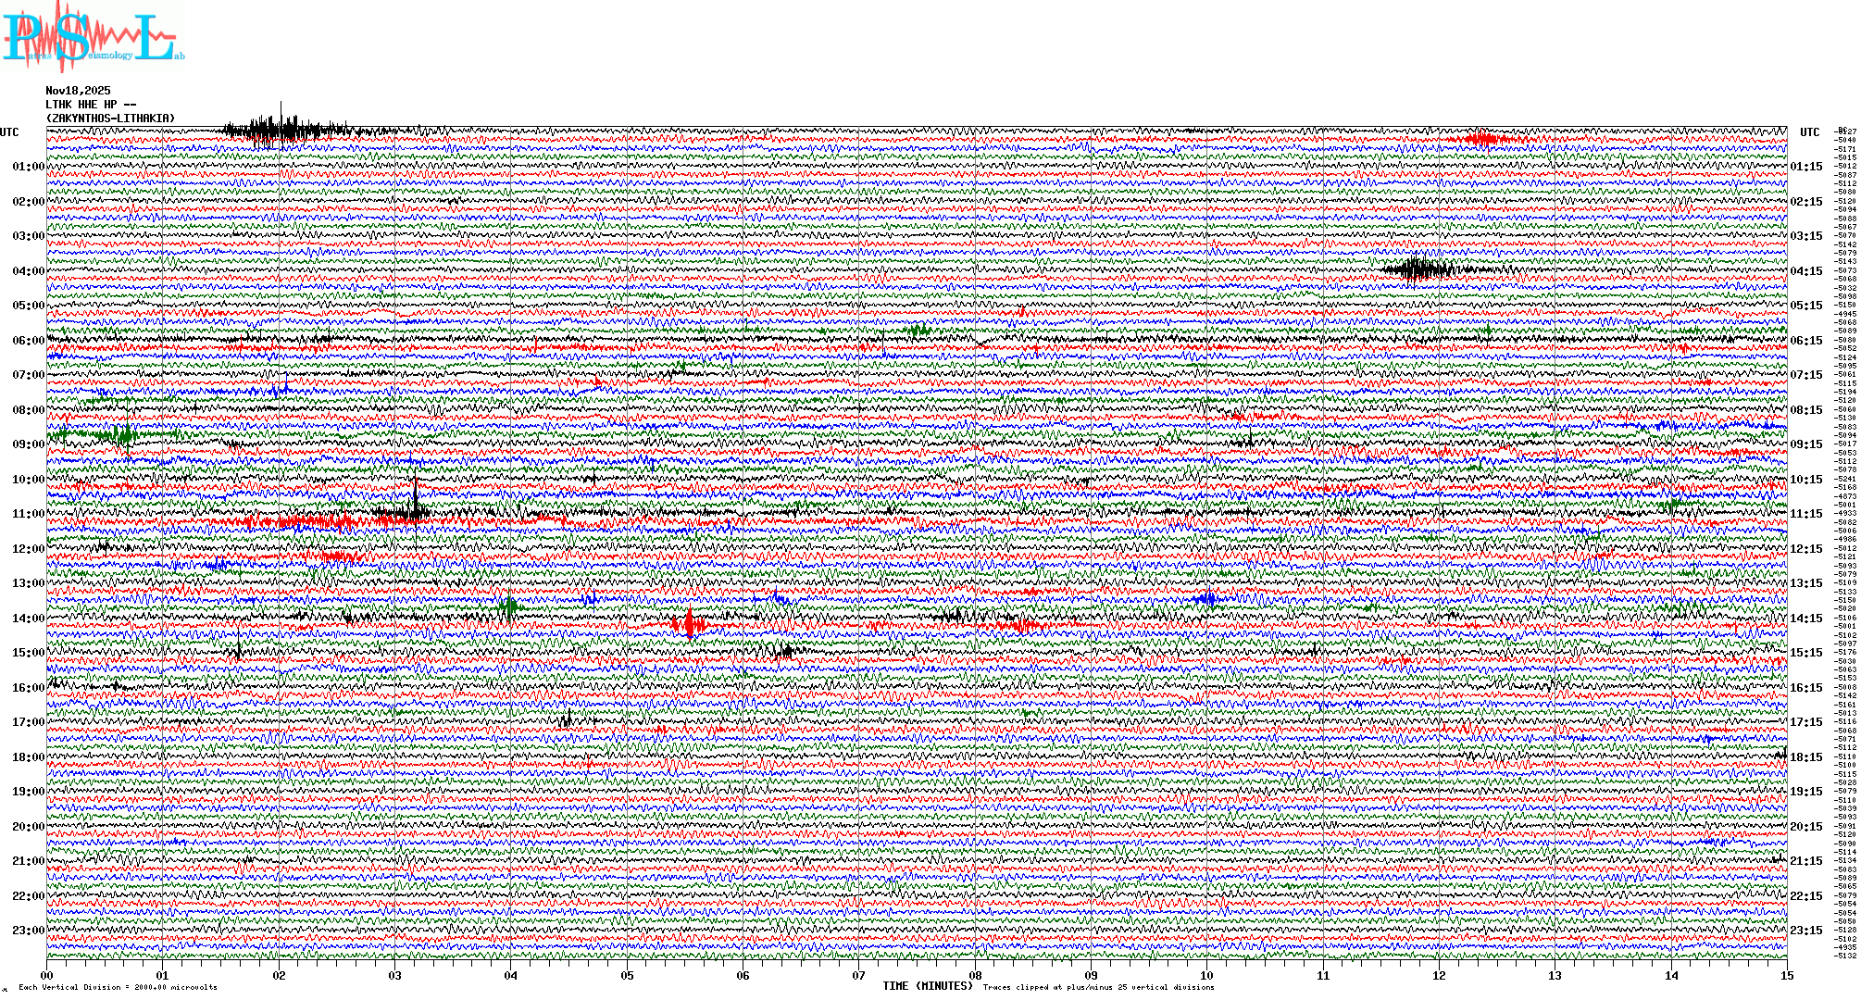Click the TIME (MINUTES) axis title
The width and height of the screenshot is (1861, 1000).
pyautogui.click(x=927, y=986)
